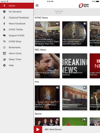Open the KVNO Shop cart icon
This screenshot has height=133, width=100.
(4, 42)
